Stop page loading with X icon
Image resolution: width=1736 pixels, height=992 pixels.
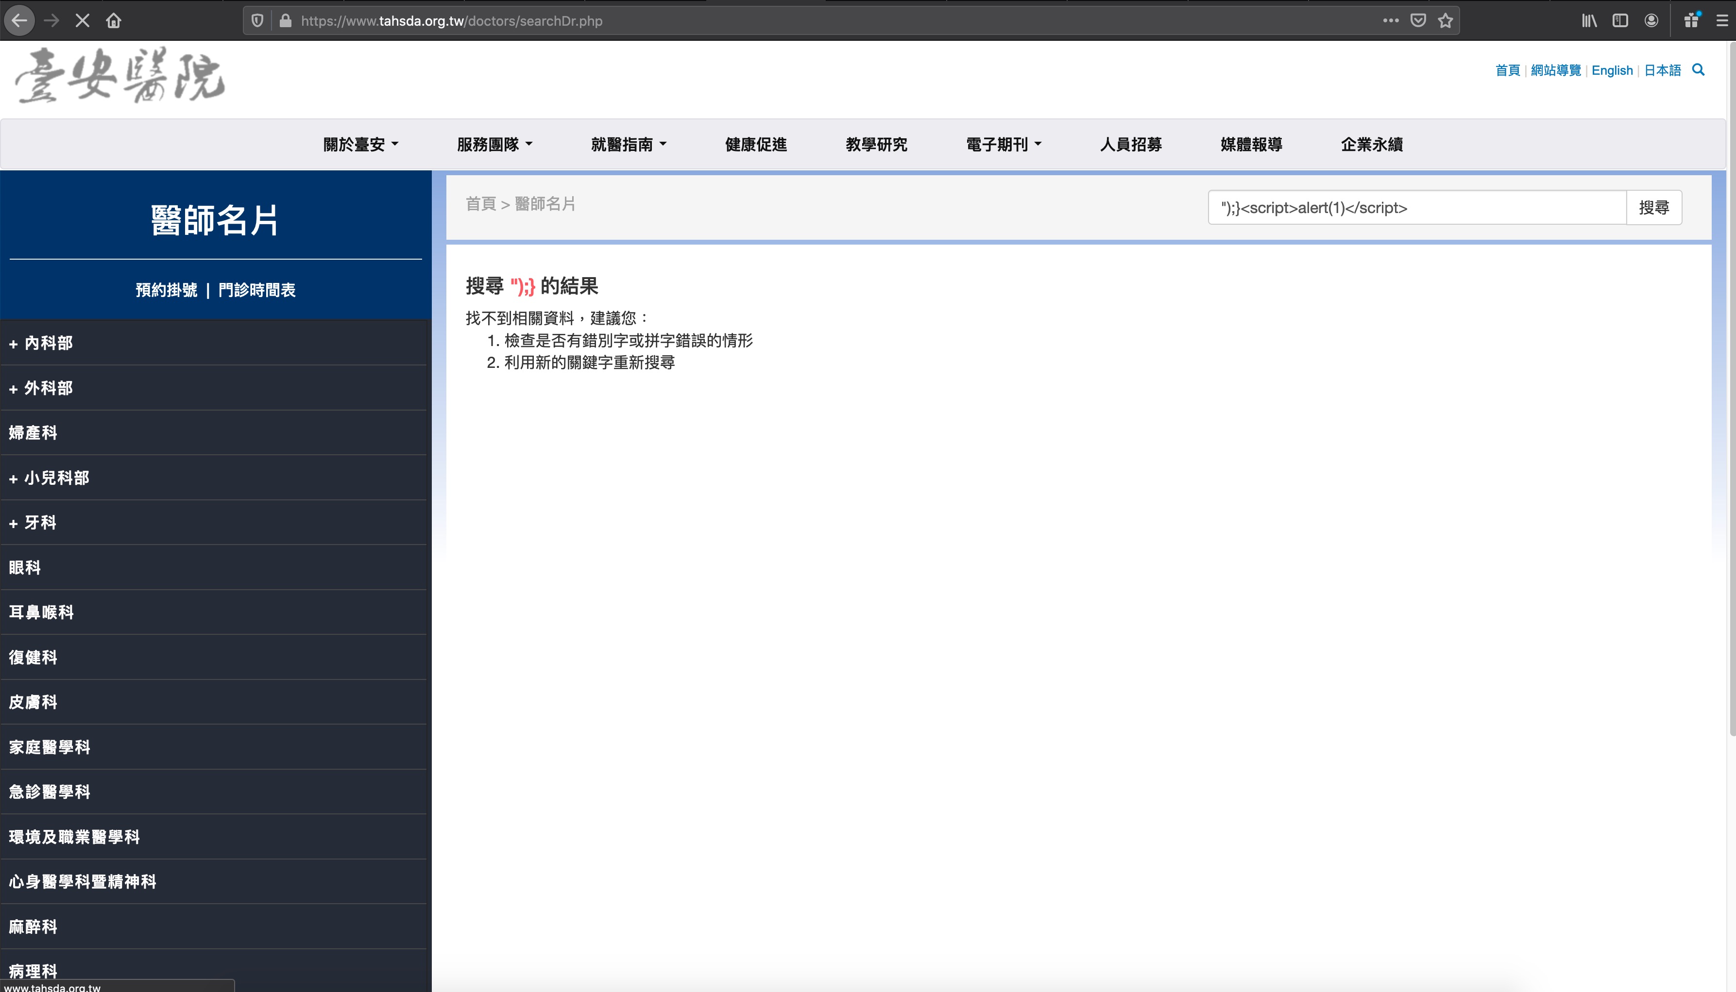tap(83, 20)
